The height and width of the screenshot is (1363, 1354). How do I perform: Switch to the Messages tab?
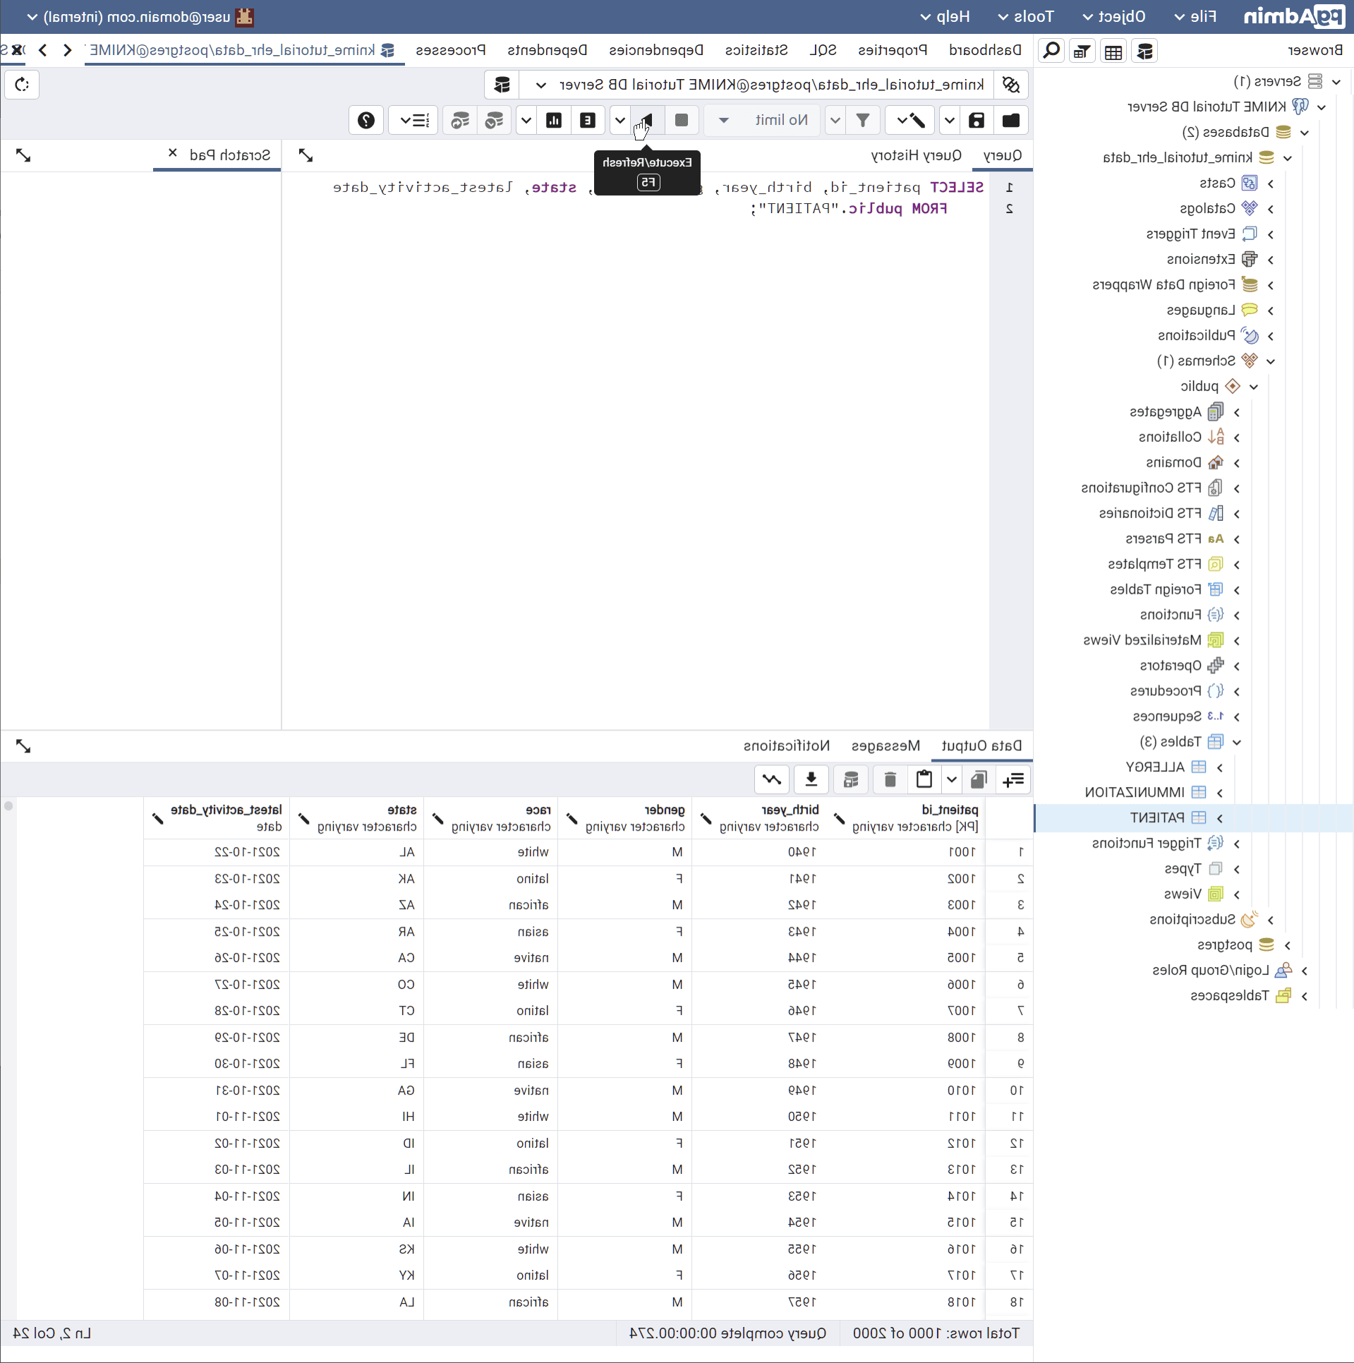coord(885,746)
